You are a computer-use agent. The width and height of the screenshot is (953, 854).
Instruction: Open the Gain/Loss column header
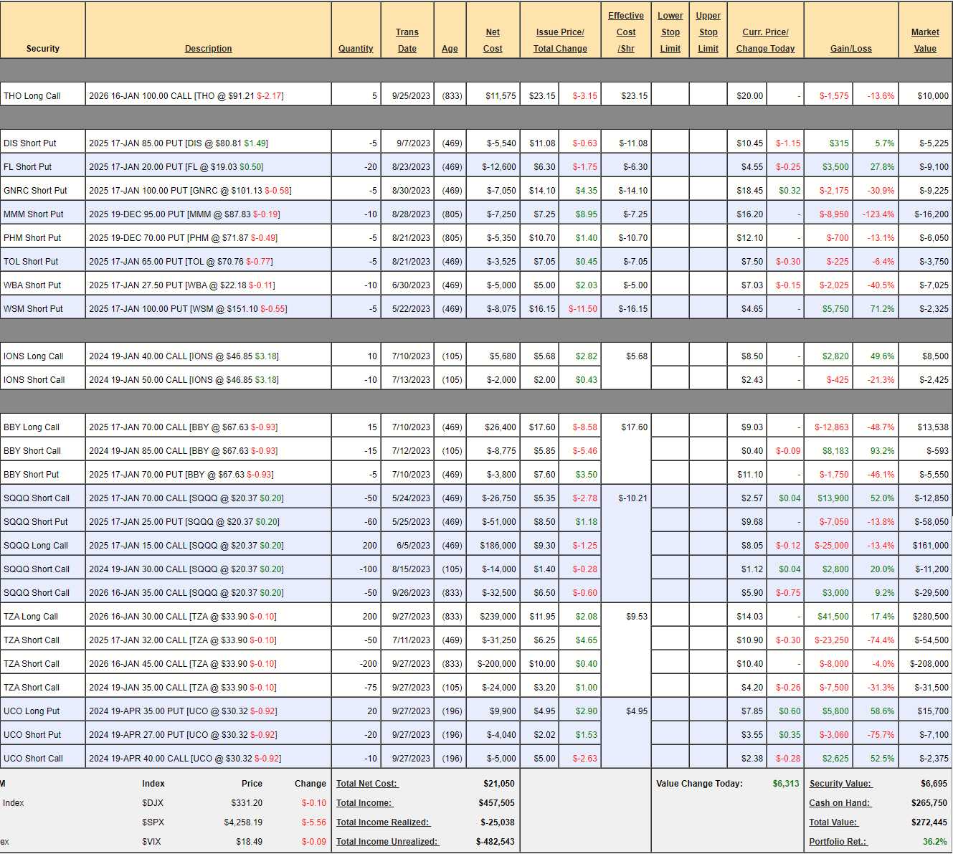click(x=850, y=49)
